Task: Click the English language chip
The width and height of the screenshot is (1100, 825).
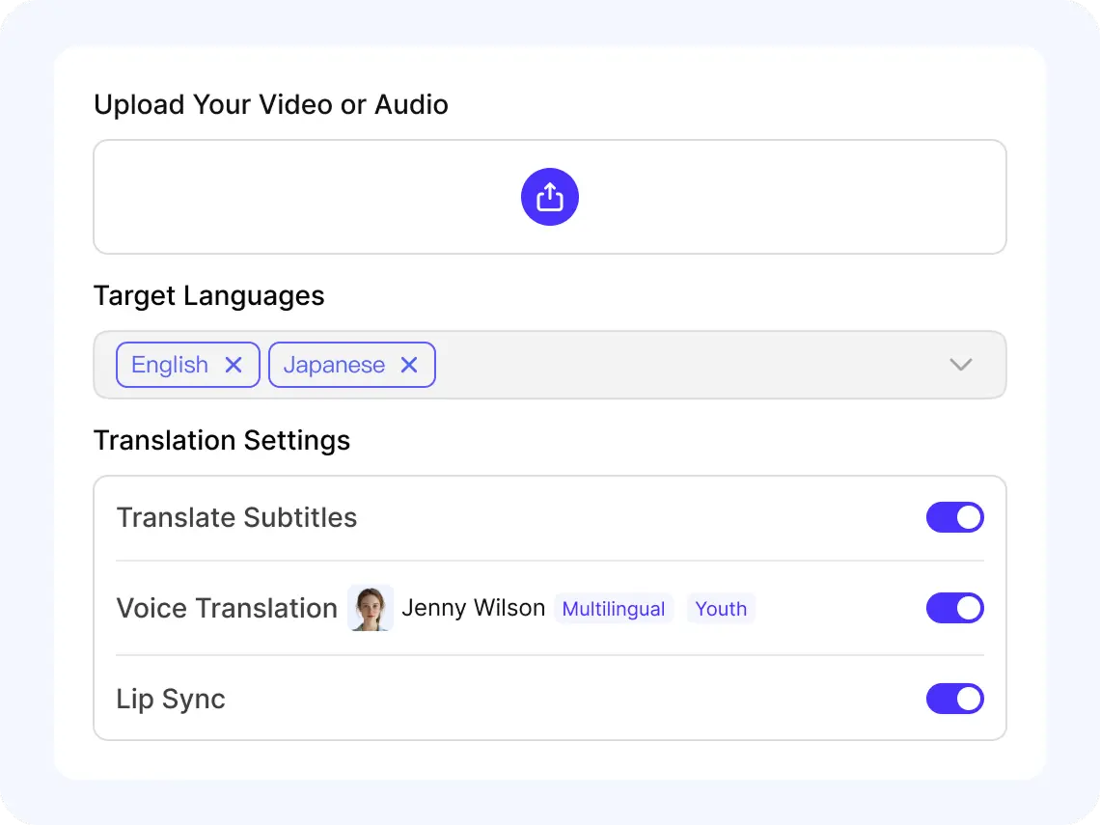Action: 170,365
